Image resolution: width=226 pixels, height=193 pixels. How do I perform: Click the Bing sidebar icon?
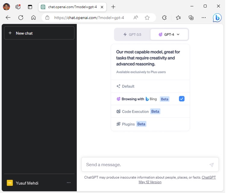click(x=217, y=18)
